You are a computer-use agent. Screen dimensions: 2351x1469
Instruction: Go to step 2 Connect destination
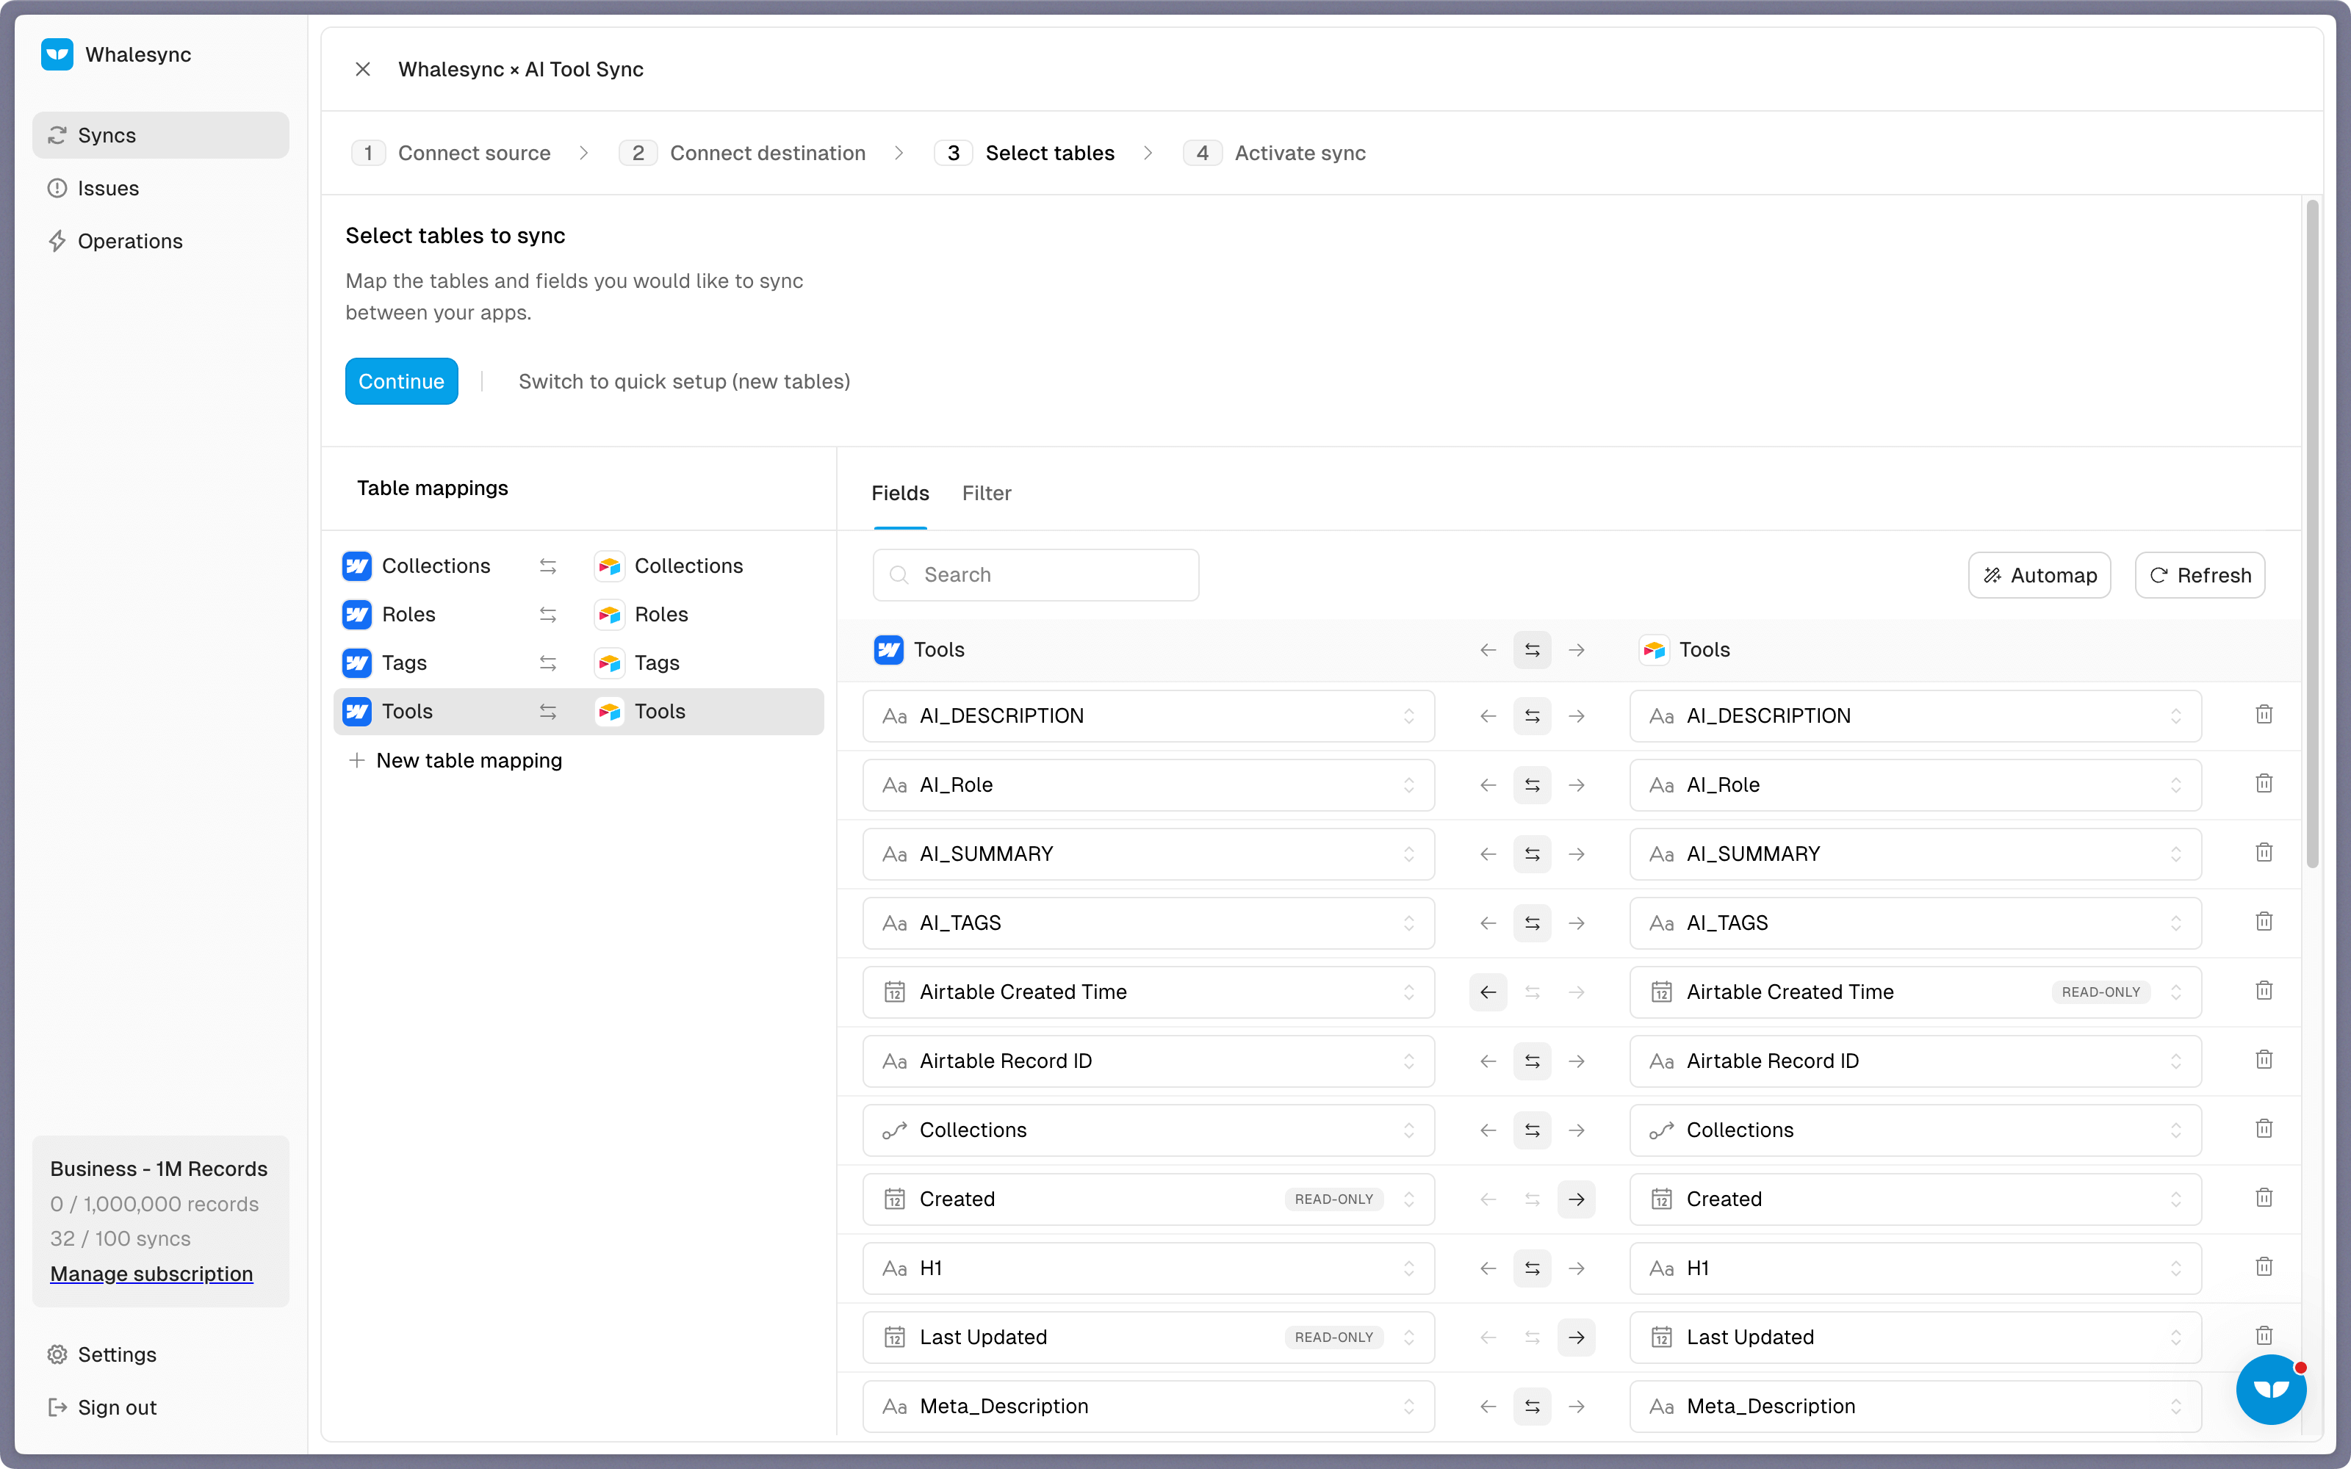(x=742, y=154)
